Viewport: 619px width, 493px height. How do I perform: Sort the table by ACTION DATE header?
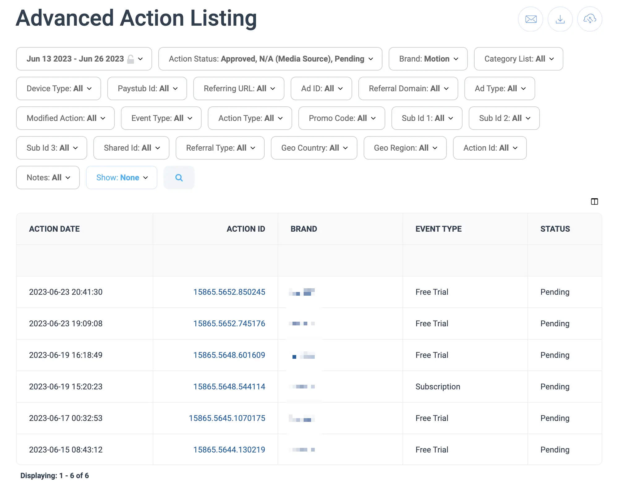(x=54, y=229)
